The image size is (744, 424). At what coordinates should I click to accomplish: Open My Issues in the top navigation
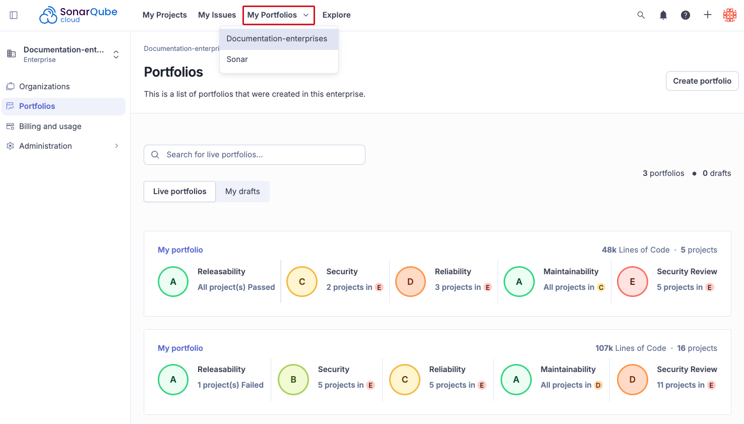point(217,15)
